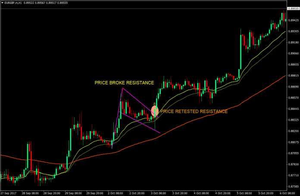
Task: Click the 0.88200 price level on axis
Action: [x=294, y=131]
